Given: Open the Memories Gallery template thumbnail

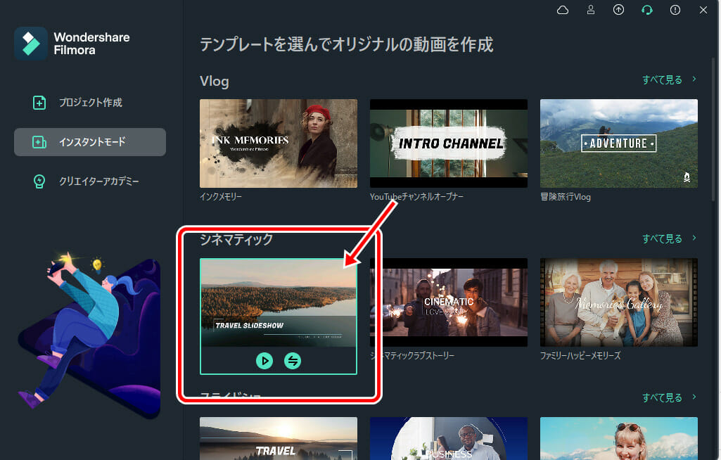Looking at the screenshot, I should pyautogui.click(x=618, y=302).
